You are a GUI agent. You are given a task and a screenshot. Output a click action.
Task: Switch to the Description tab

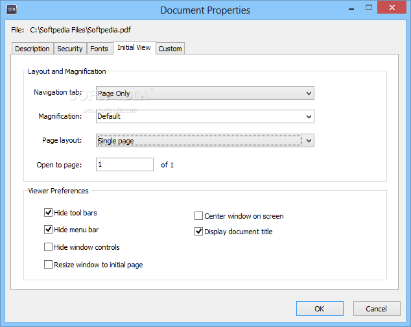[32, 49]
